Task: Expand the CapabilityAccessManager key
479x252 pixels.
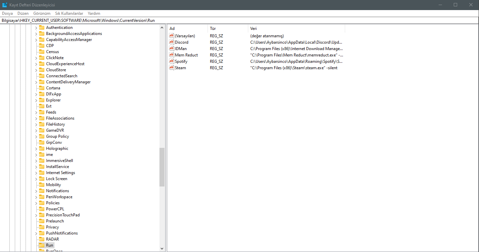Action: (36, 40)
